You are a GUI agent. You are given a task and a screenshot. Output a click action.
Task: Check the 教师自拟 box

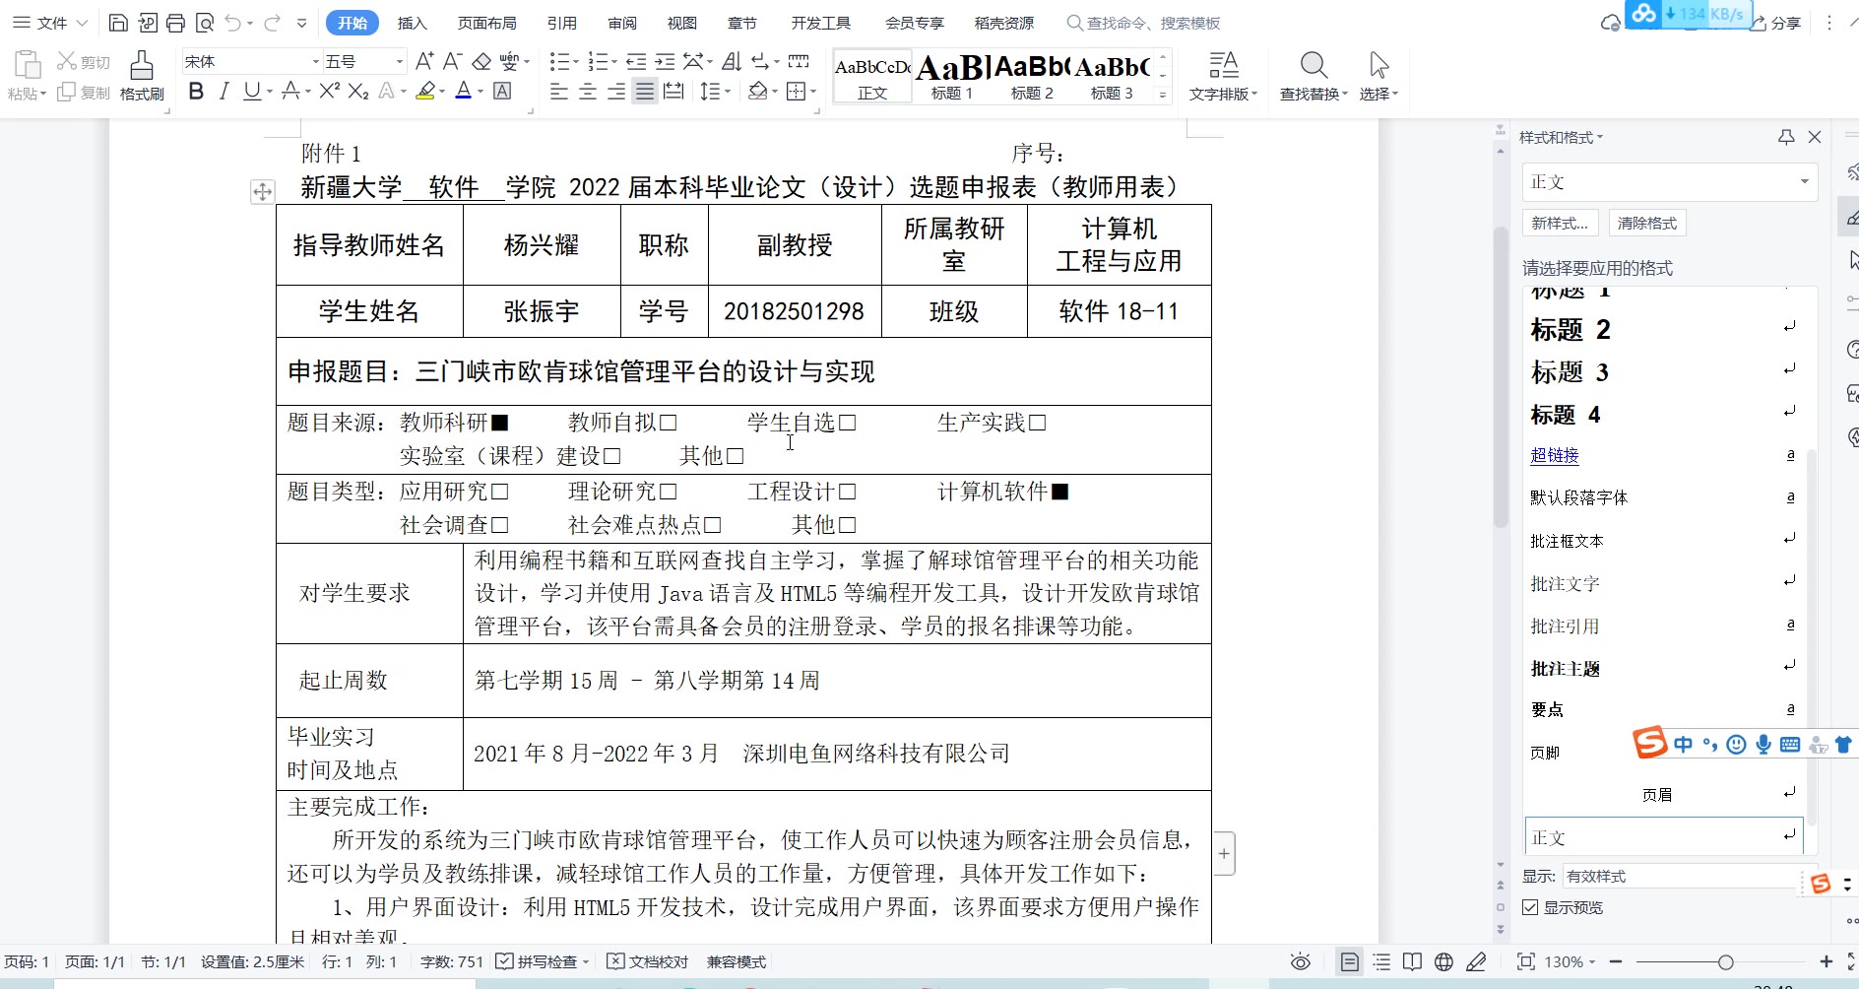[668, 423]
